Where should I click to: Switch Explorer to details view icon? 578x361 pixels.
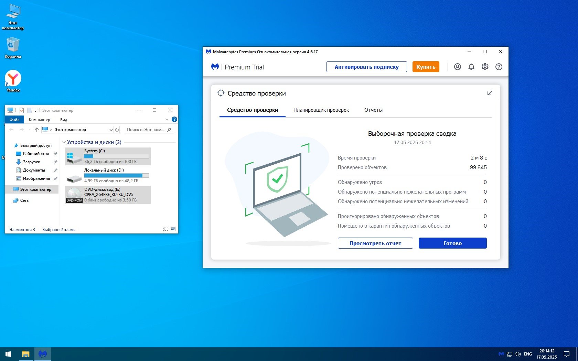[165, 229]
